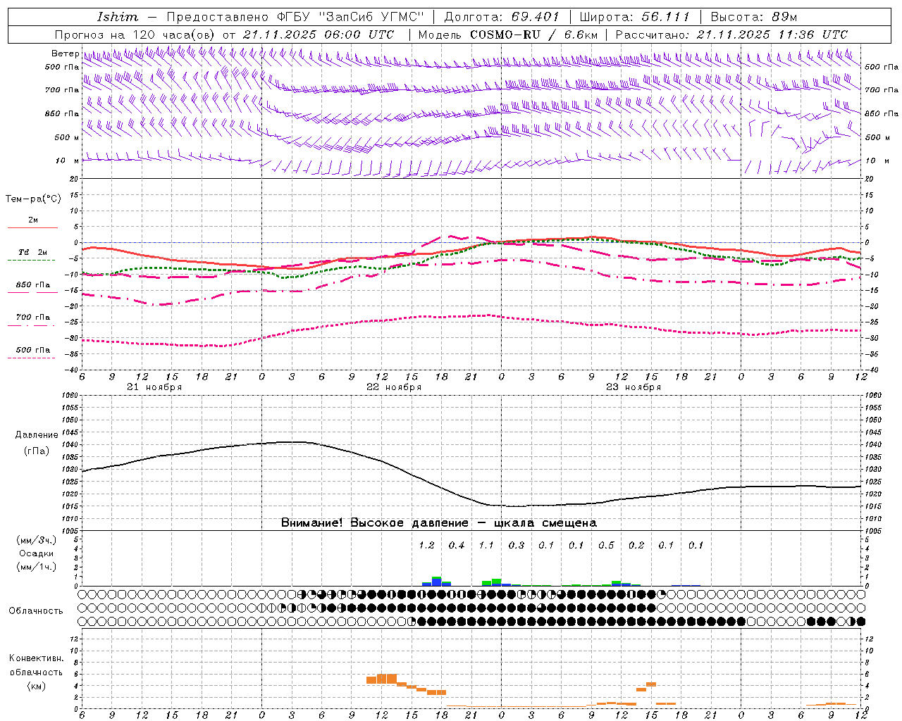
Task: Click the "21 ноября" date label
Action: tap(154, 387)
